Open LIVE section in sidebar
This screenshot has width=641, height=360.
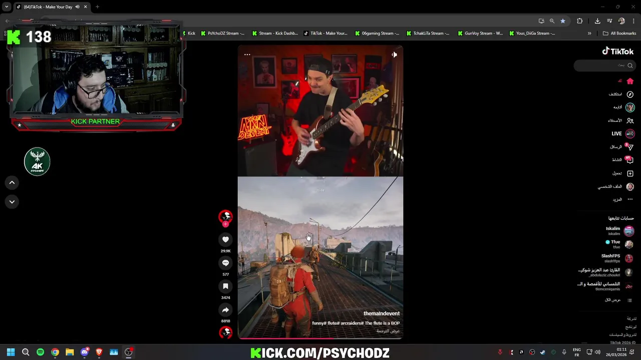[622, 133]
